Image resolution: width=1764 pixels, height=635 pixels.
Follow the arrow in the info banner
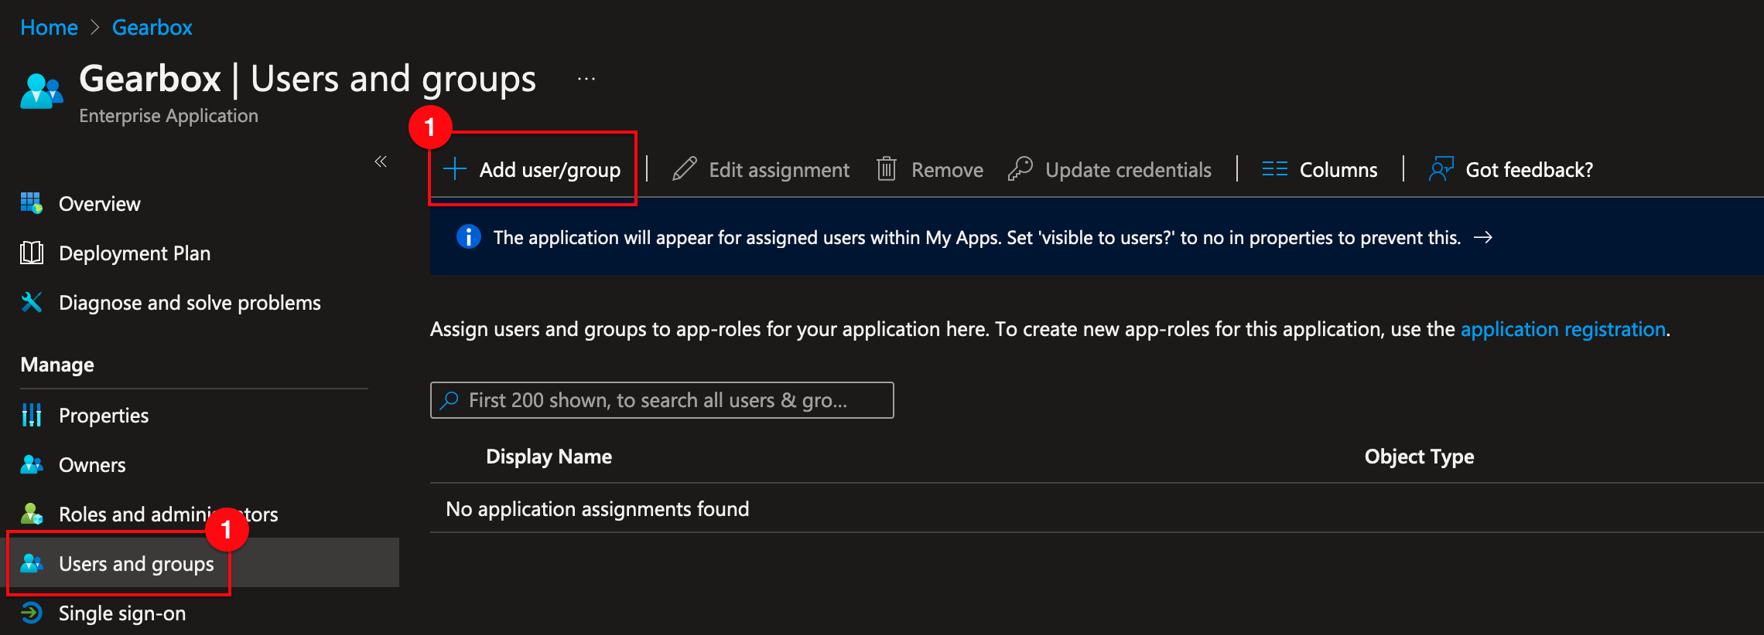(1483, 237)
